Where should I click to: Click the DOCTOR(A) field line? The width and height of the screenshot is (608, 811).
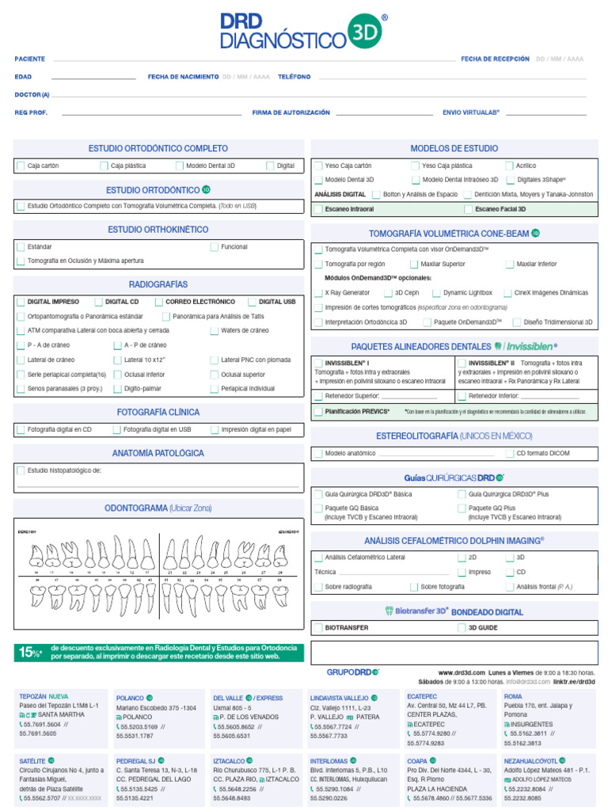[x=319, y=96]
